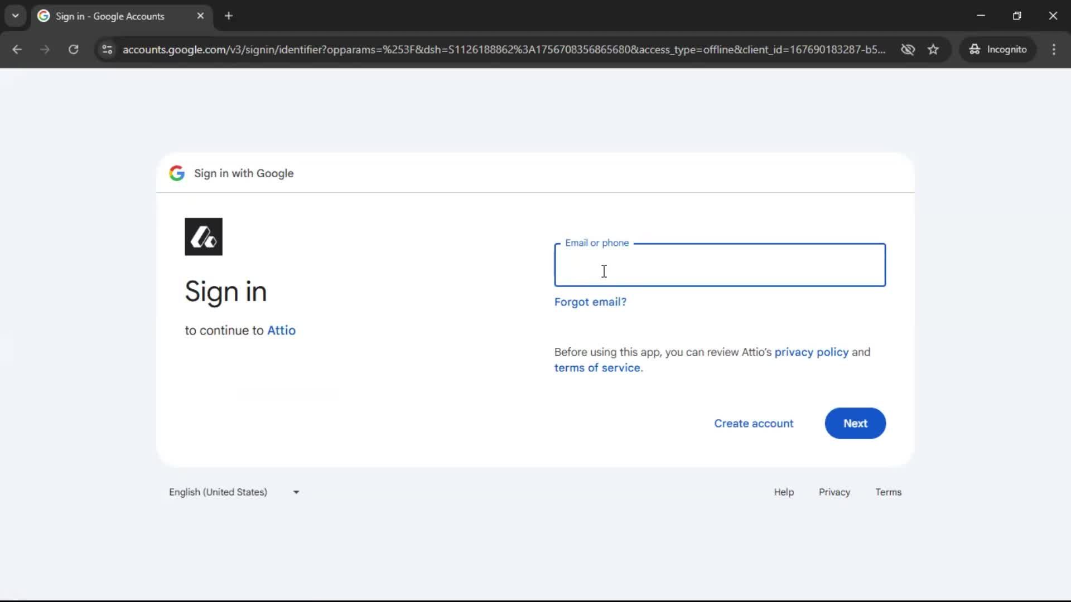Select the Sign in - Google Accounts tab
Image resolution: width=1071 pixels, height=602 pixels.
112,16
